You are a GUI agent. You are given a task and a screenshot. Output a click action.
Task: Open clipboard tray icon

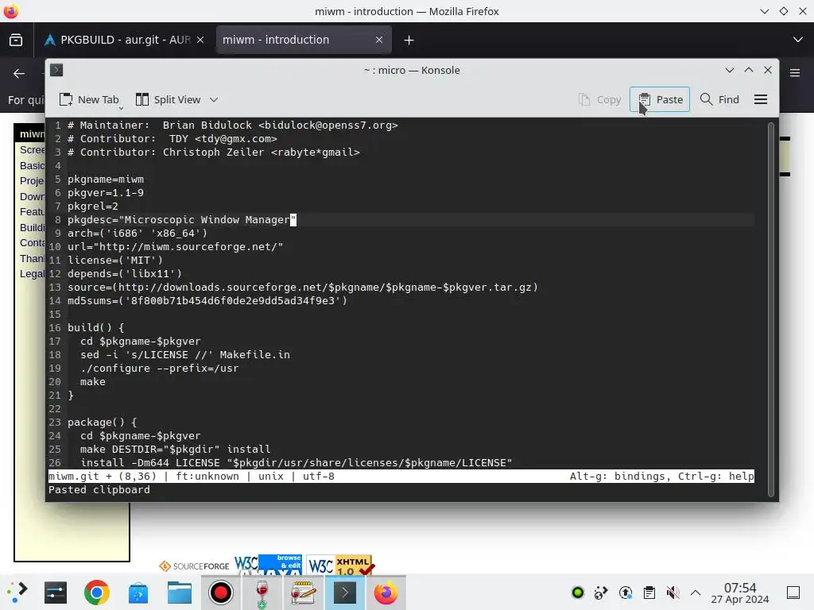click(649, 593)
